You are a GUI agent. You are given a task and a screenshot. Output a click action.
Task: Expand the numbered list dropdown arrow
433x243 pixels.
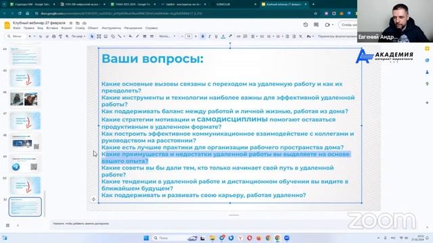[x=273, y=36]
